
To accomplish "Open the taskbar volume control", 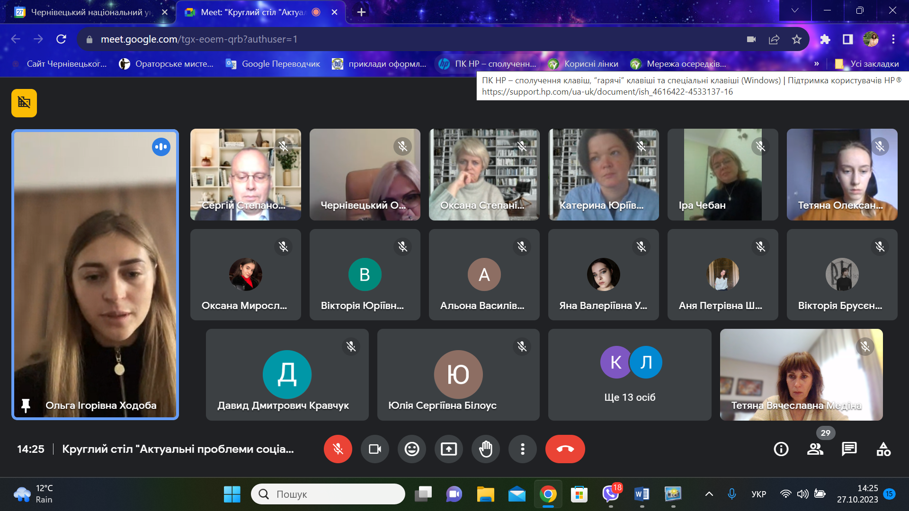I will coord(802,494).
